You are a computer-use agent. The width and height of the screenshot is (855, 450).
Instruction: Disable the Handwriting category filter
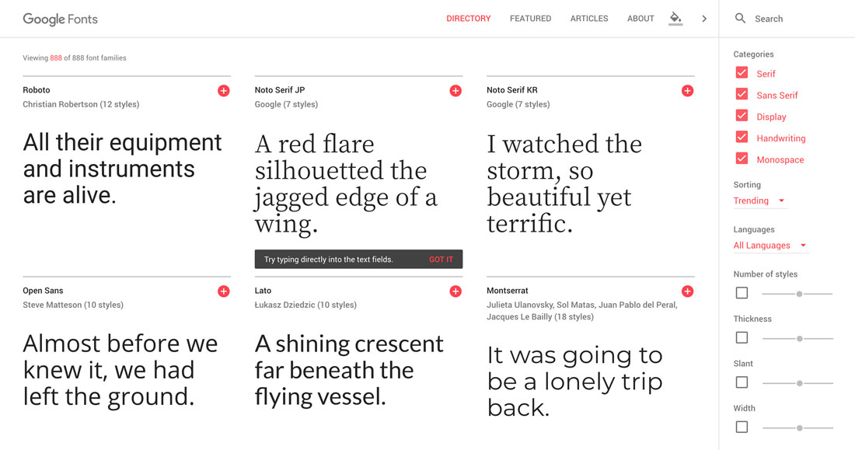click(742, 137)
